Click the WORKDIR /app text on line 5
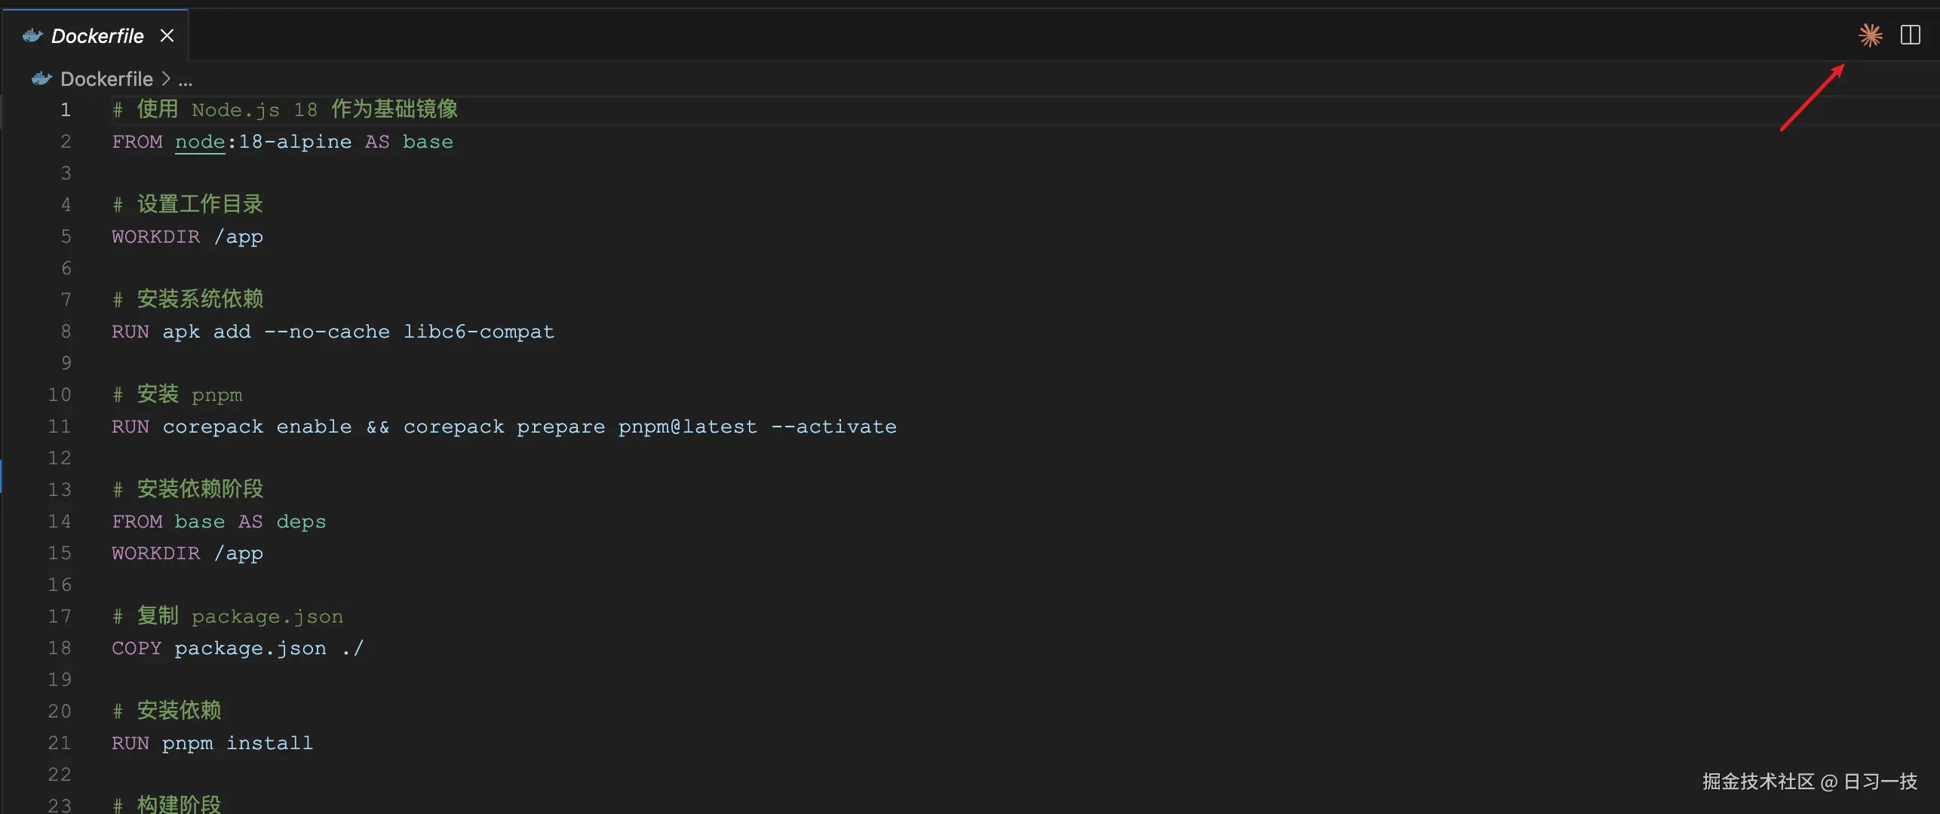 pyautogui.click(x=187, y=236)
